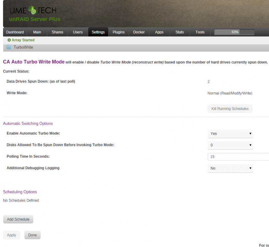
Task: Open the Dashboard tab
Action: pos(15,32)
